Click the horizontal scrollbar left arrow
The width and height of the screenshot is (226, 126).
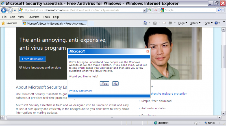(2, 118)
